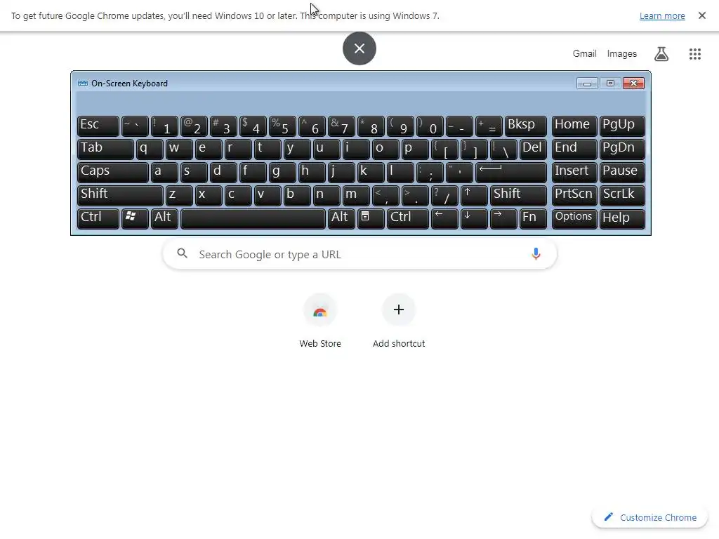The height and width of the screenshot is (539, 719).
Task: Click the 5 number key
Action: coord(282,126)
